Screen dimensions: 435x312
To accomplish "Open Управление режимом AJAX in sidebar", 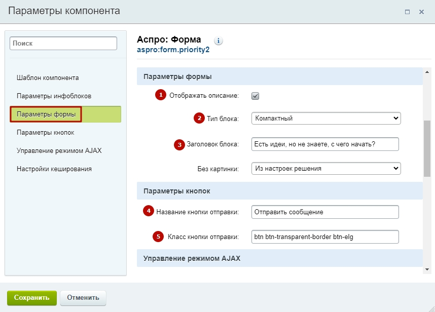I will pos(59,151).
